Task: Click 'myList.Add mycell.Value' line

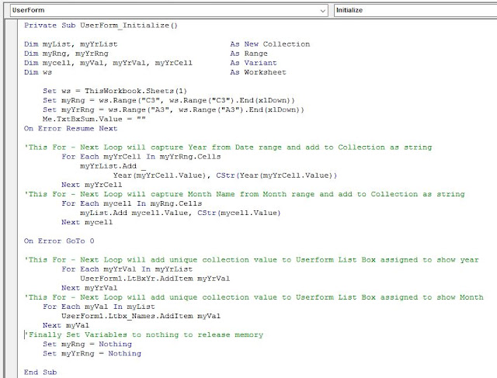Action: point(180,213)
